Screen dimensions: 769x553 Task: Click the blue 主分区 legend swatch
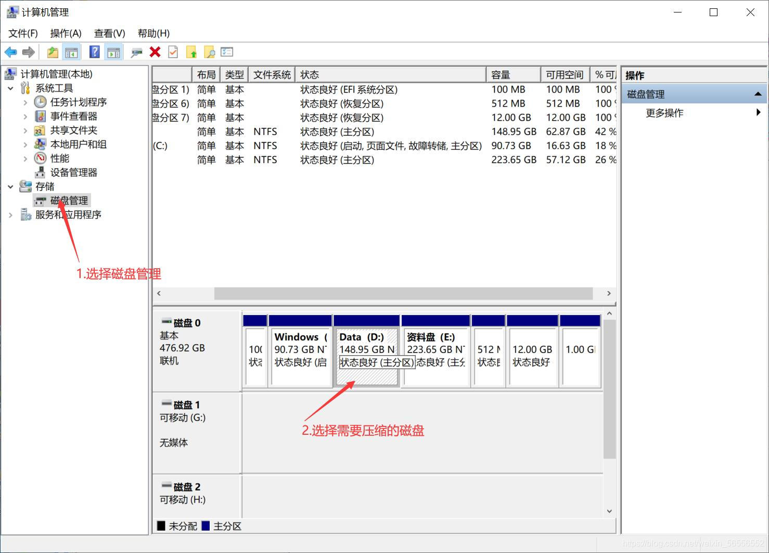pyautogui.click(x=206, y=526)
